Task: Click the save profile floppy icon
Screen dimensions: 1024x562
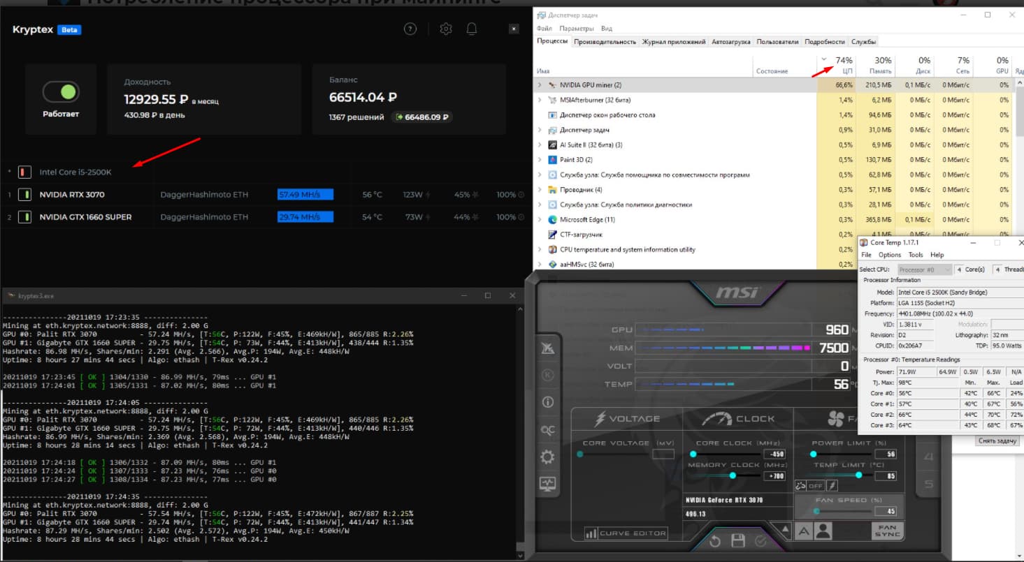Action: pyautogui.click(x=737, y=541)
